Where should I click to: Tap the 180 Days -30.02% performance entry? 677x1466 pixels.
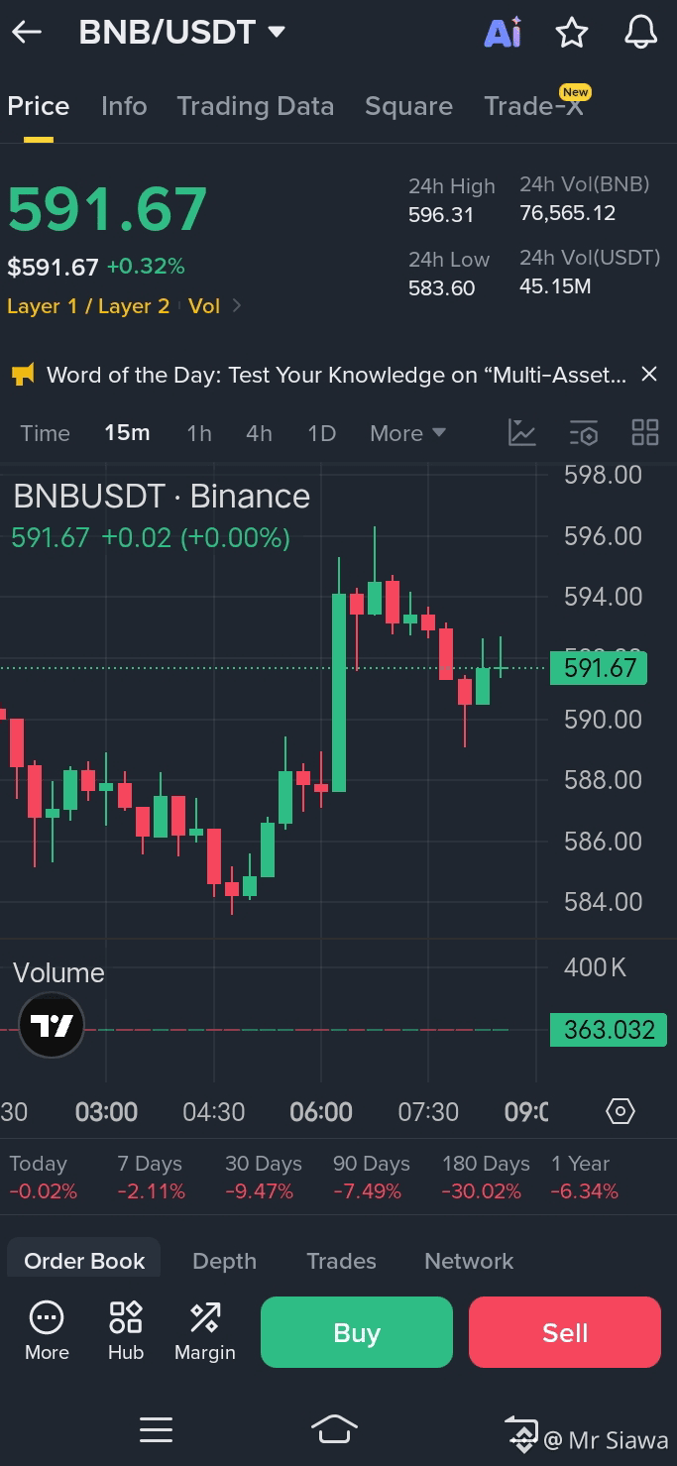click(486, 1177)
